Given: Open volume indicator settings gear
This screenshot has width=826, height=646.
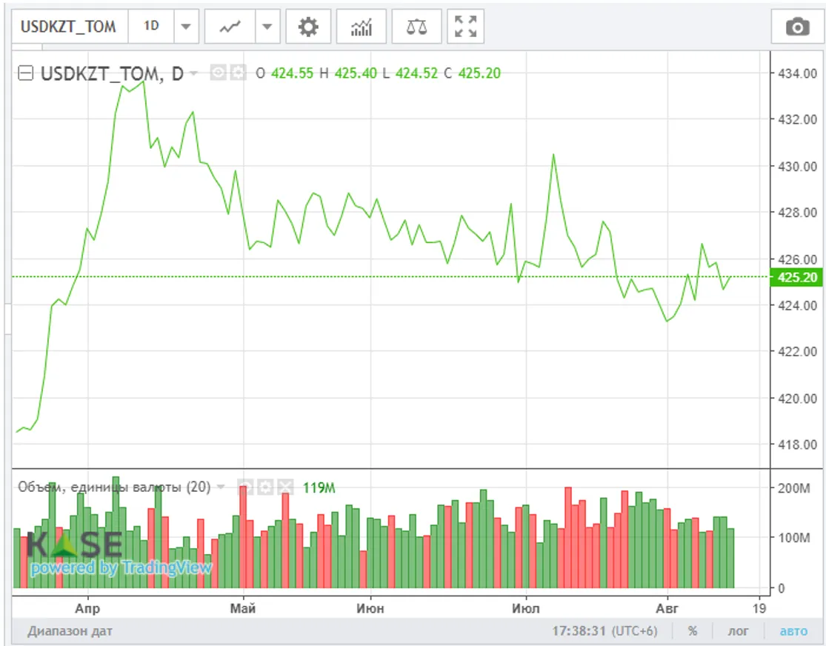Looking at the screenshot, I should coord(265,487).
